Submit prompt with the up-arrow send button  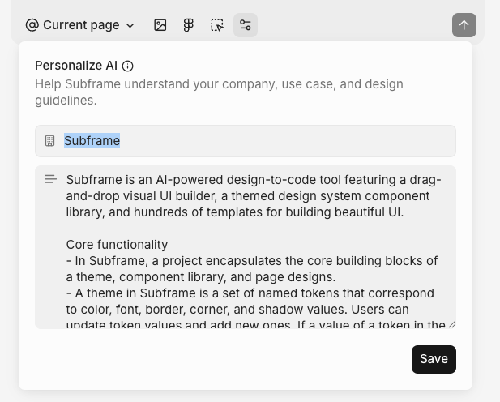click(464, 25)
